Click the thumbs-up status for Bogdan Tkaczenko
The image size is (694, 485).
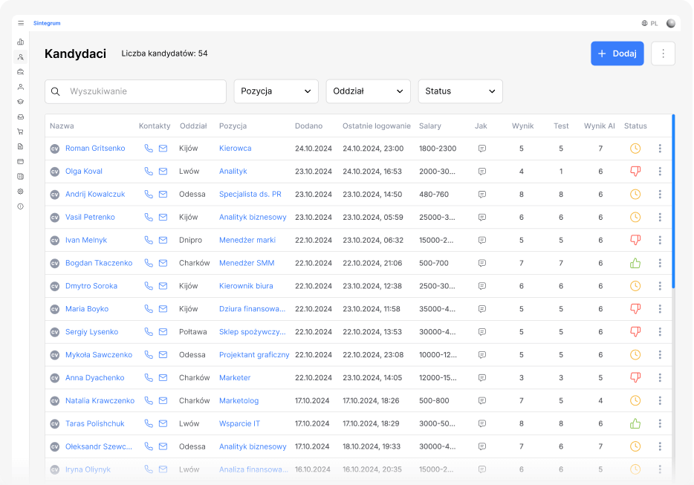[635, 264]
